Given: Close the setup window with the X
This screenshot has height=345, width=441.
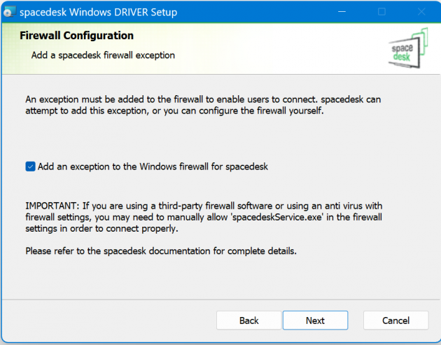Looking at the screenshot, I should pyautogui.click(x=421, y=12).
